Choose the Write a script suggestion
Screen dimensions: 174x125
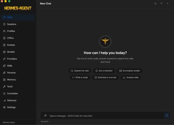[x=80, y=77]
